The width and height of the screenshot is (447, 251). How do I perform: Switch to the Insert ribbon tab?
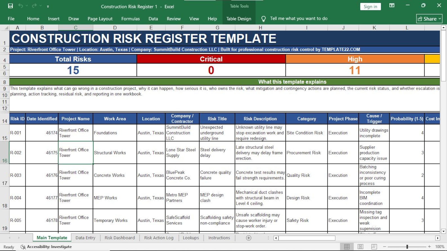coord(54,19)
